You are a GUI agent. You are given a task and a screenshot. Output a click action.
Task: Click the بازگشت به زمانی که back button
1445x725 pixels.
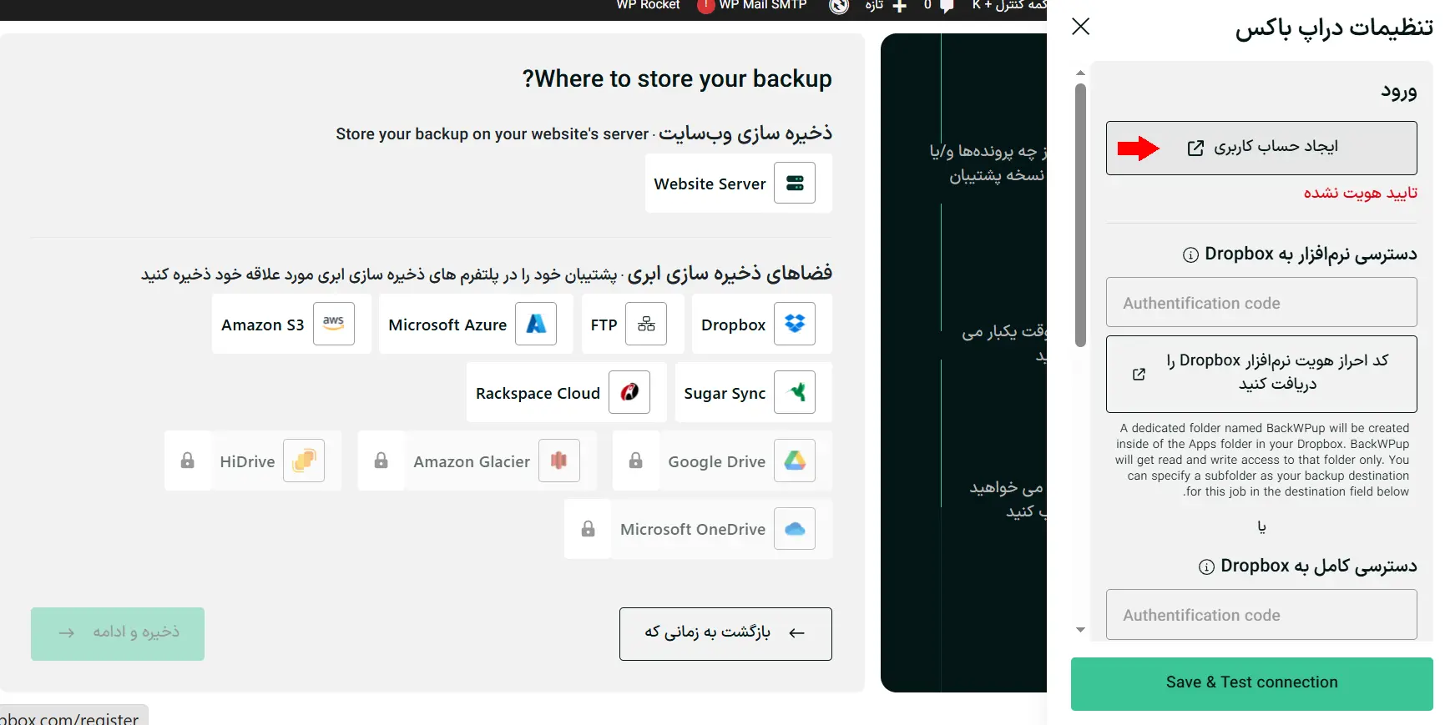coord(725,634)
